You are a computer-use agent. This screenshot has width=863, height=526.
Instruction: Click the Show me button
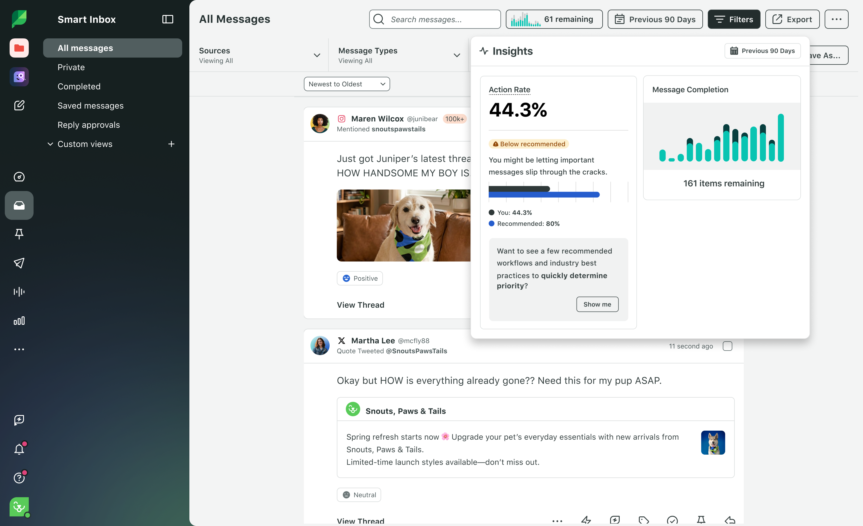(597, 304)
